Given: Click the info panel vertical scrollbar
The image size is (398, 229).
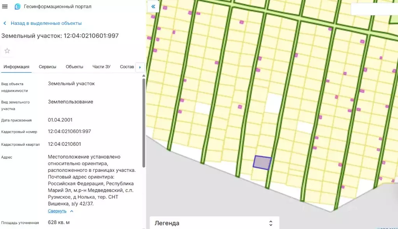Looking at the screenshot, I should click(x=144, y=123).
